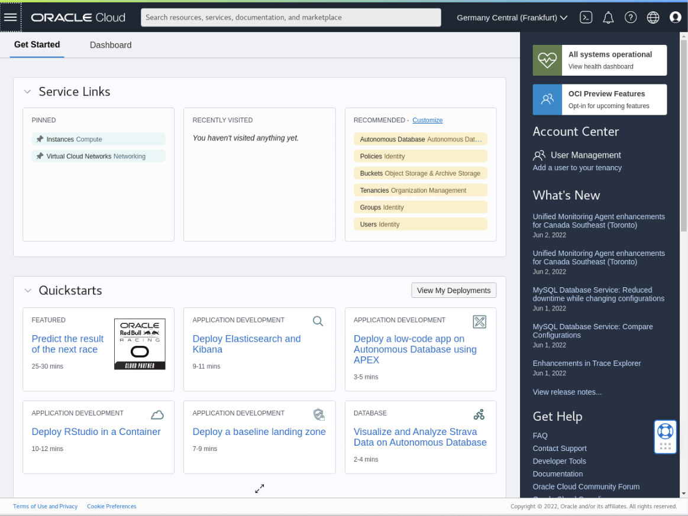
Task: Click the scrollbar down arrow
Action: coord(684,494)
